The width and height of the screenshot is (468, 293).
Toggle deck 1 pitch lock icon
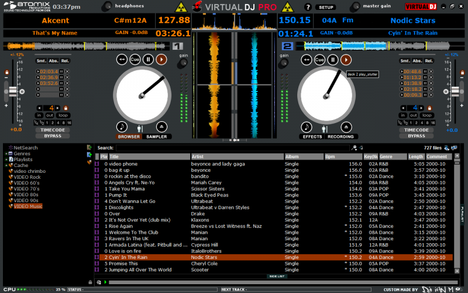tap(6, 72)
